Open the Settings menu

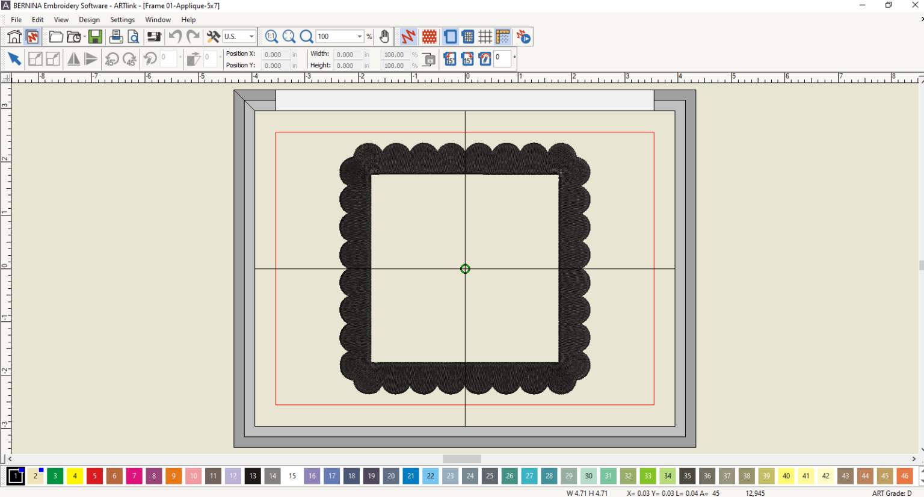122,19
